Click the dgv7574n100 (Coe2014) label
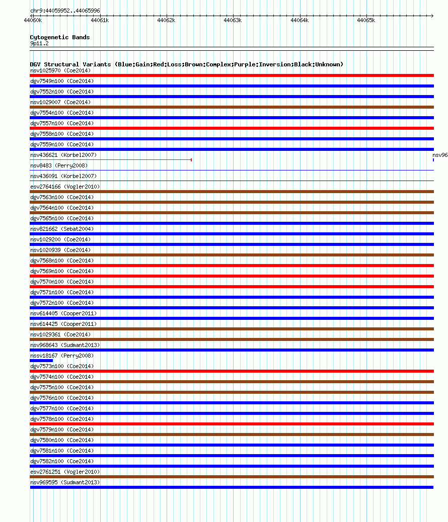Image resolution: width=448 pixels, height=522 pixels. tap(62, 377)
